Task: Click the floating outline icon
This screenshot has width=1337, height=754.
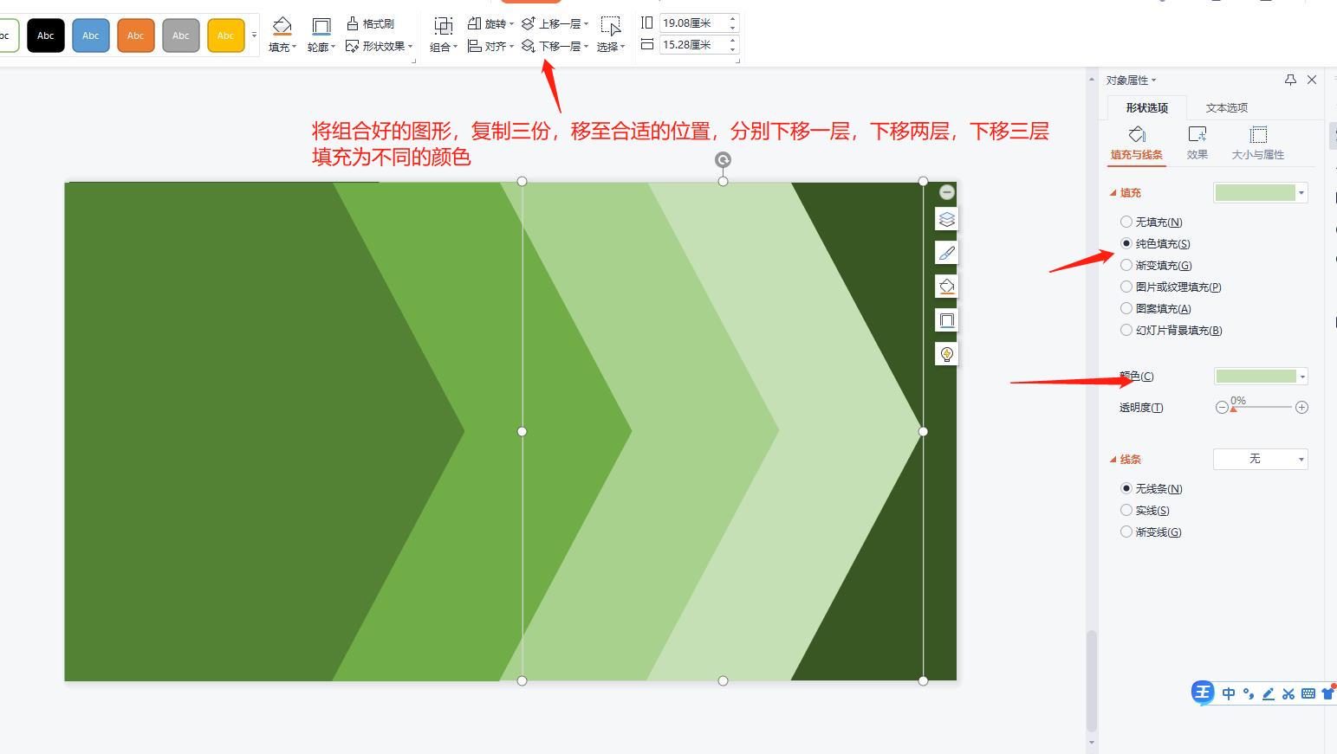Action: tap(947, 320)
